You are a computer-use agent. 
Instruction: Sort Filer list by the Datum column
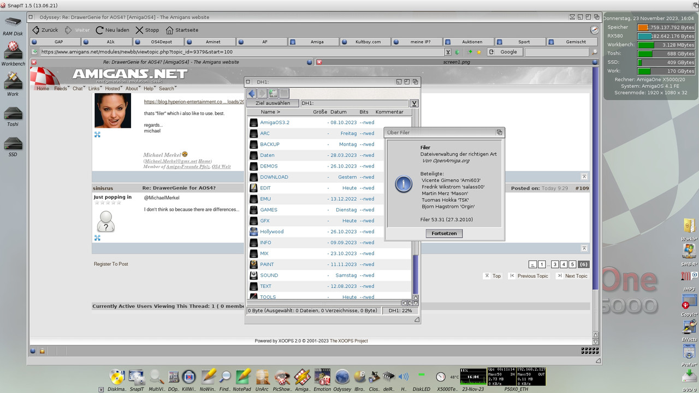(339, 112)
